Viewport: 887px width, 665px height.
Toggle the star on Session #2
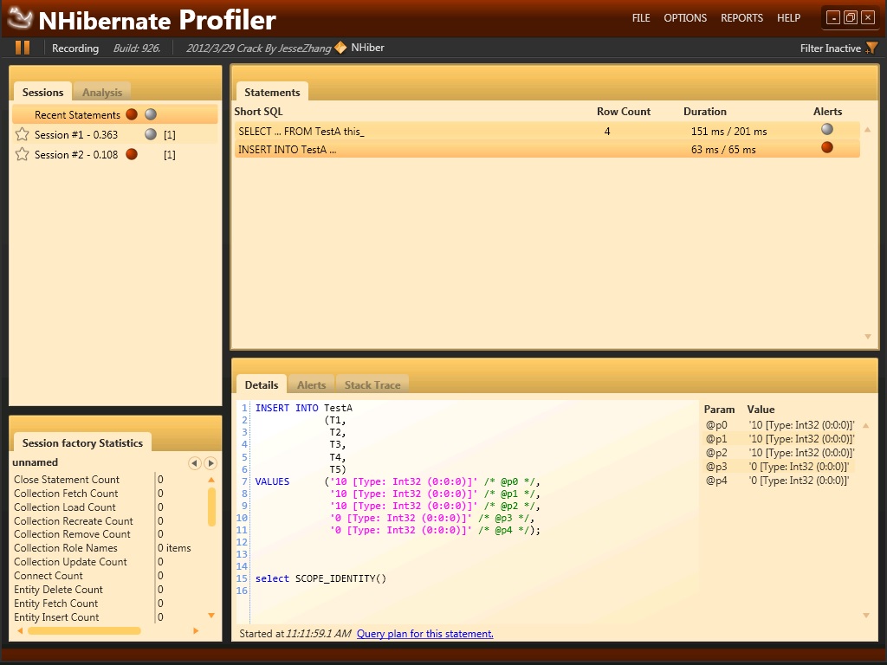[x=23, y=154]
